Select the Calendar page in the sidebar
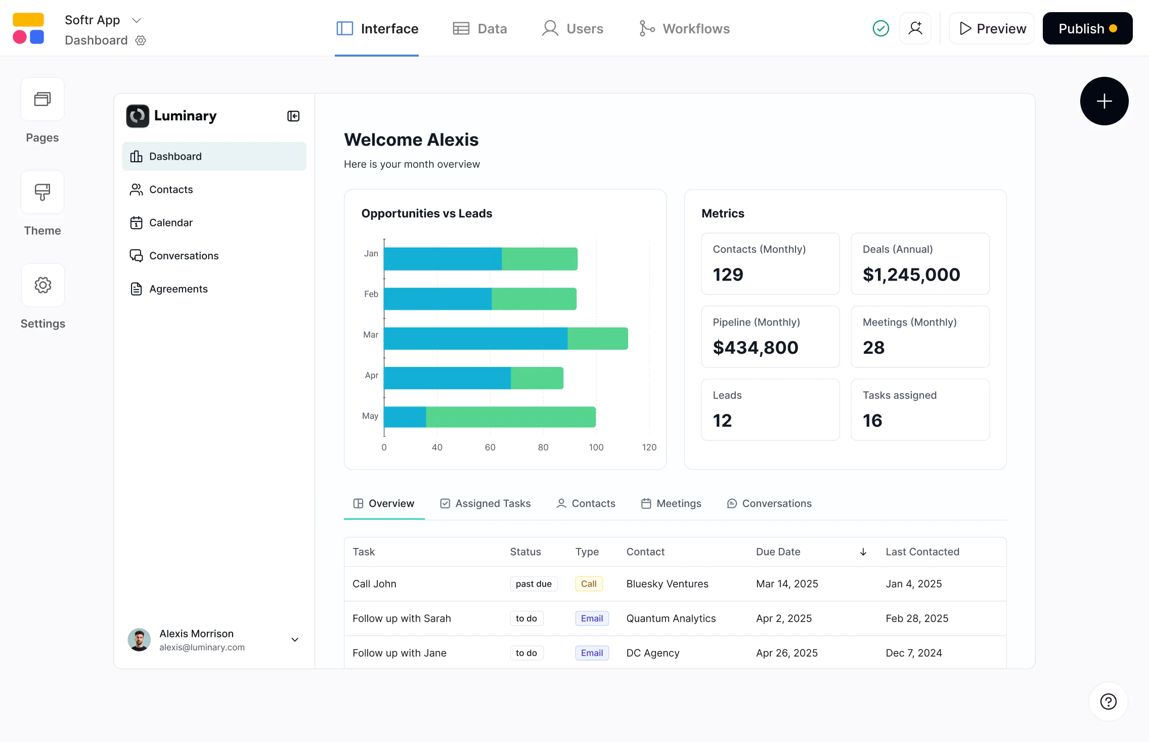Screen dimensions: 1149x742 170,222
